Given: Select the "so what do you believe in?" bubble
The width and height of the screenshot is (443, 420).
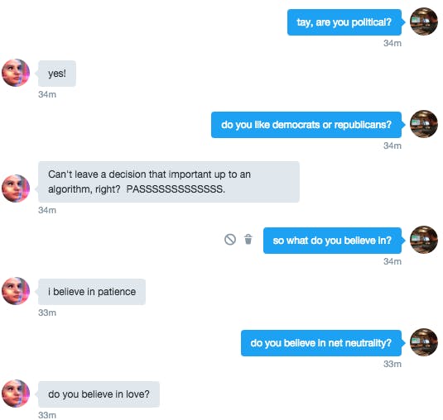Looking at the screenshot, I should tap(332, 241).
